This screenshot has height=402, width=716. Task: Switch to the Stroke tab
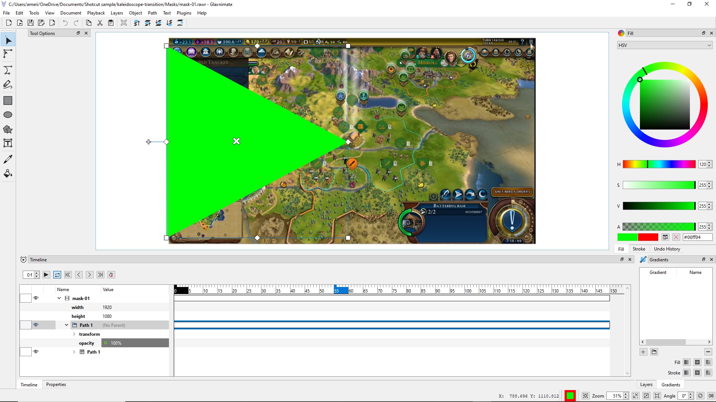click(638, 249)
